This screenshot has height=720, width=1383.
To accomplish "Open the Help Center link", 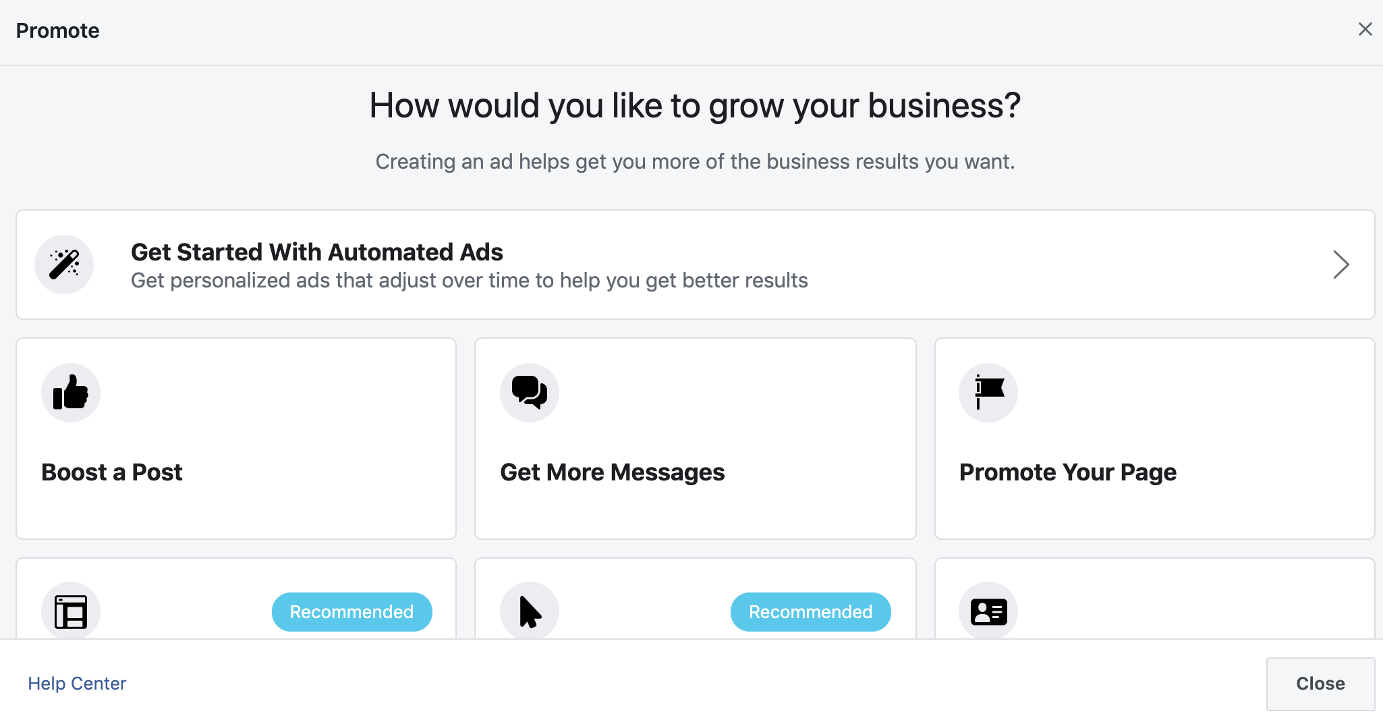I will (x=78, y=683).
